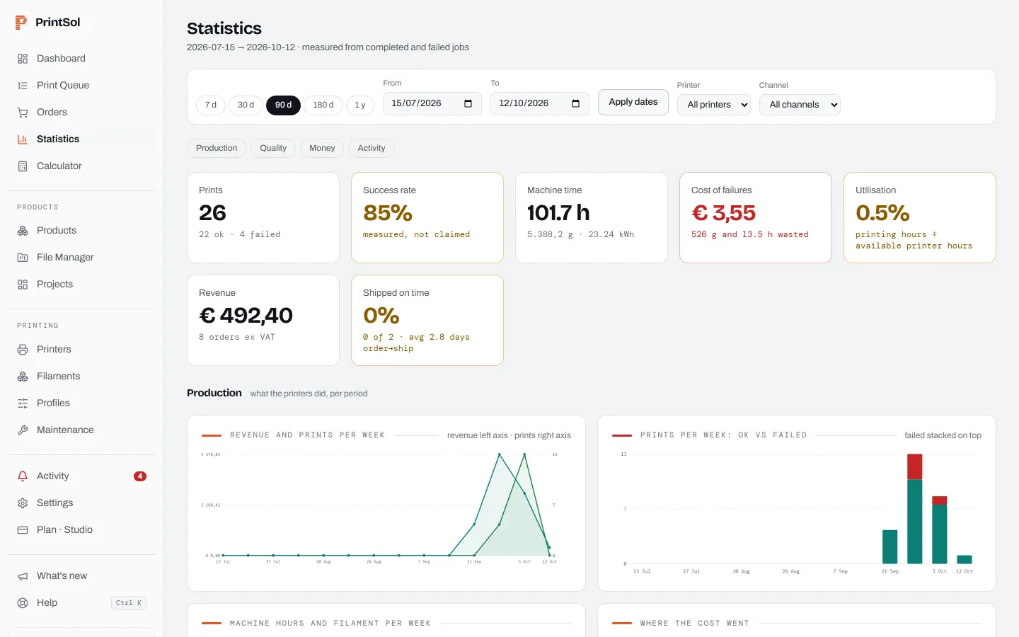This screenshot has height=637, width=1019.
Task: Jump to the Quality section tab
Action: point(273,148)
